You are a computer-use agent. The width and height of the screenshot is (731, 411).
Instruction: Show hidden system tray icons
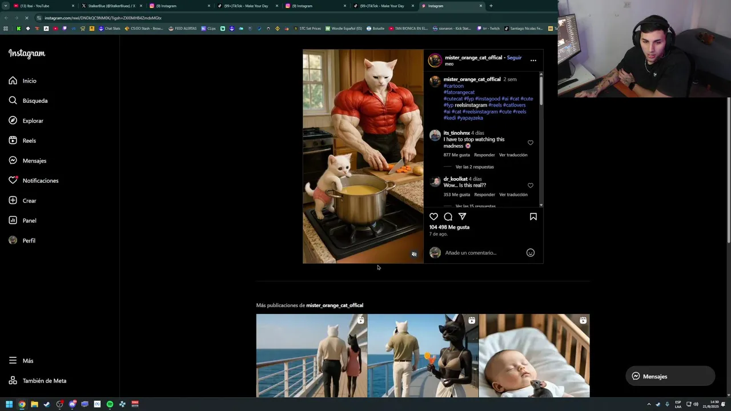pyautogui.click(x=649, y=404)
